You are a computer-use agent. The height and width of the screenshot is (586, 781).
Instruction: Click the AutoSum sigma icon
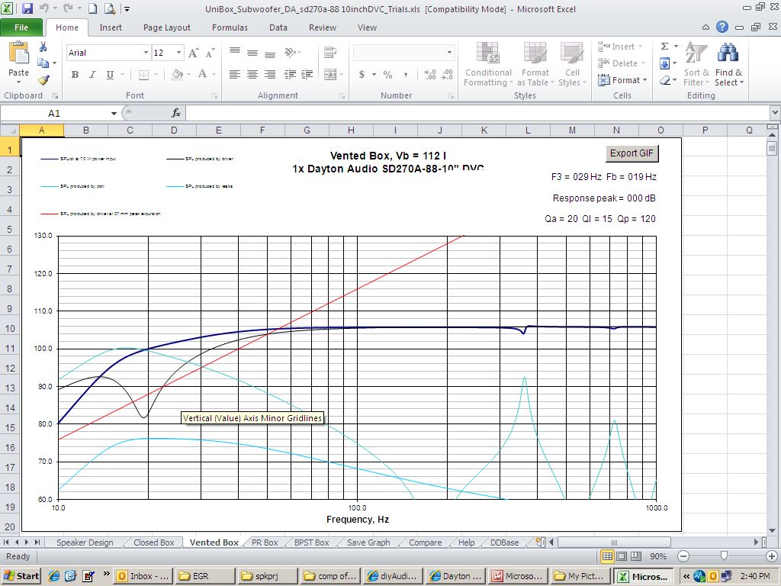pyautogui.click(x=664, y=47)
